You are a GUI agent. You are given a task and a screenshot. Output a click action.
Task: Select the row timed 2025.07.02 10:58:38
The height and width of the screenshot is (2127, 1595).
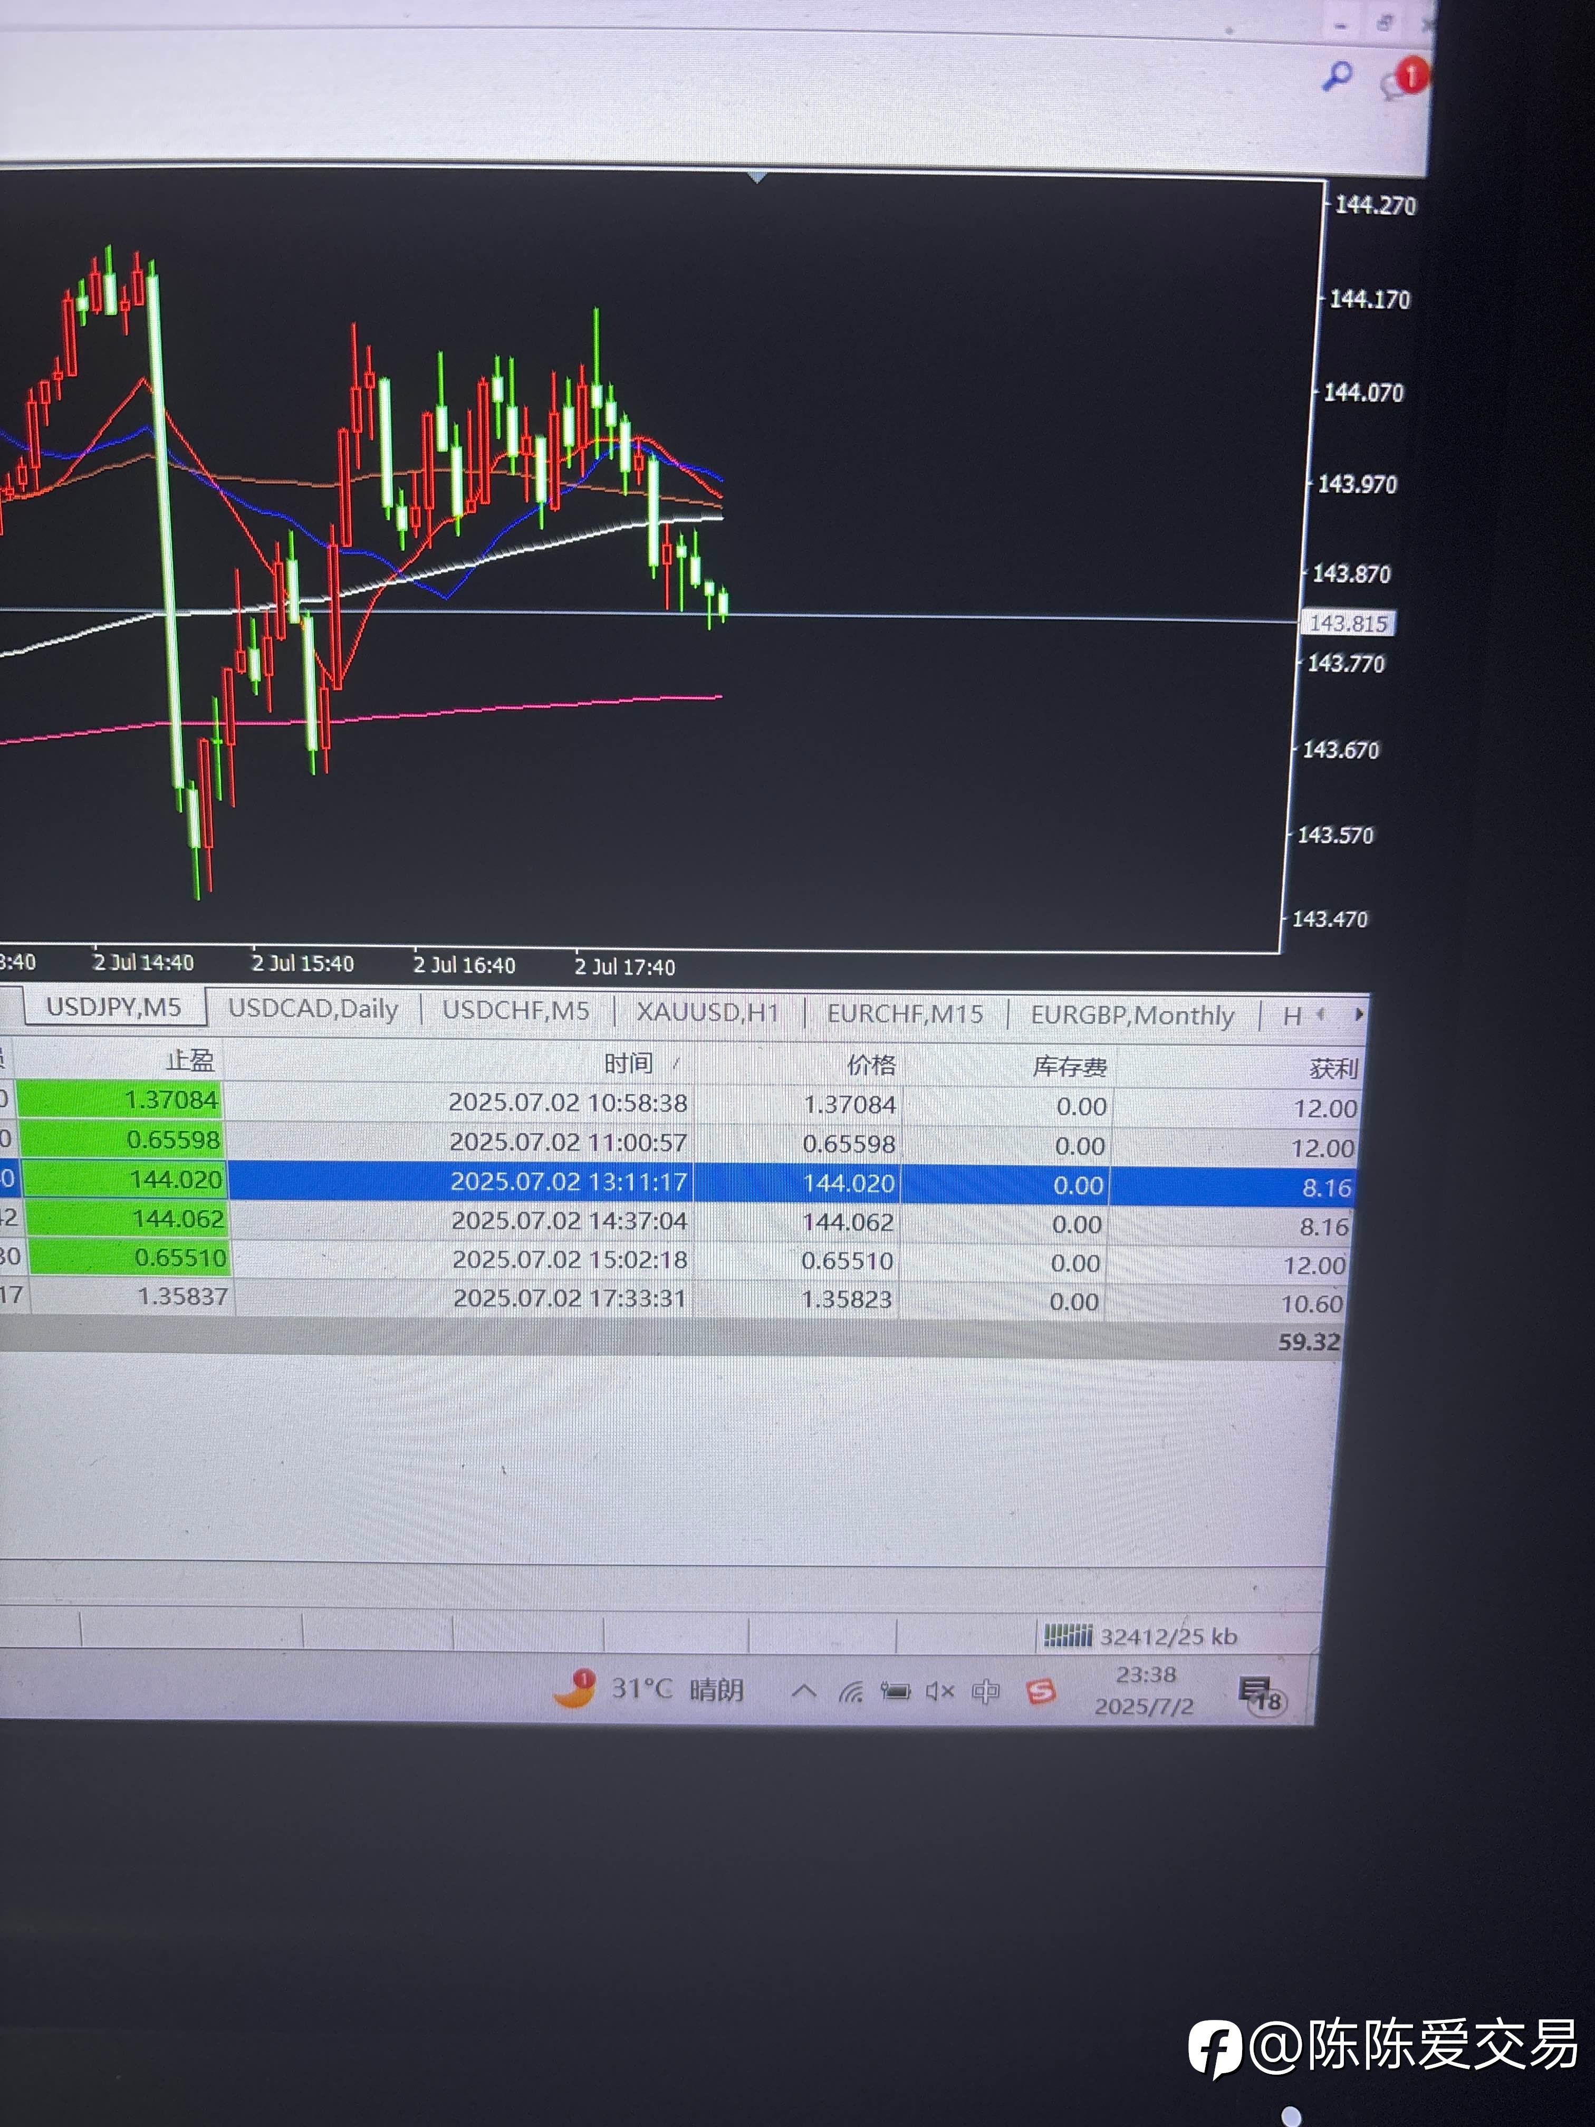679,1104
